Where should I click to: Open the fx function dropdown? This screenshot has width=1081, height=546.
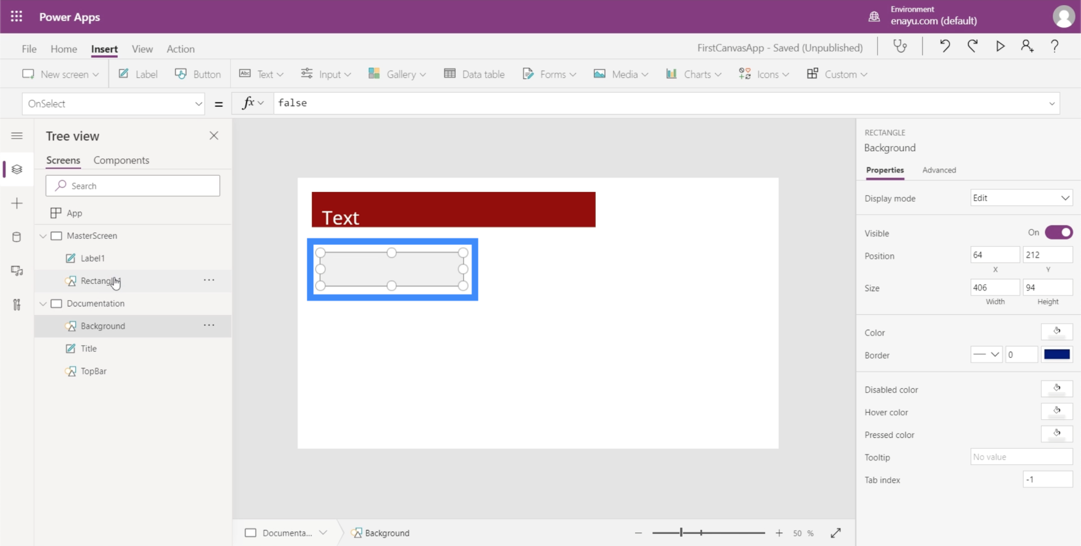[x=253, y=103]
